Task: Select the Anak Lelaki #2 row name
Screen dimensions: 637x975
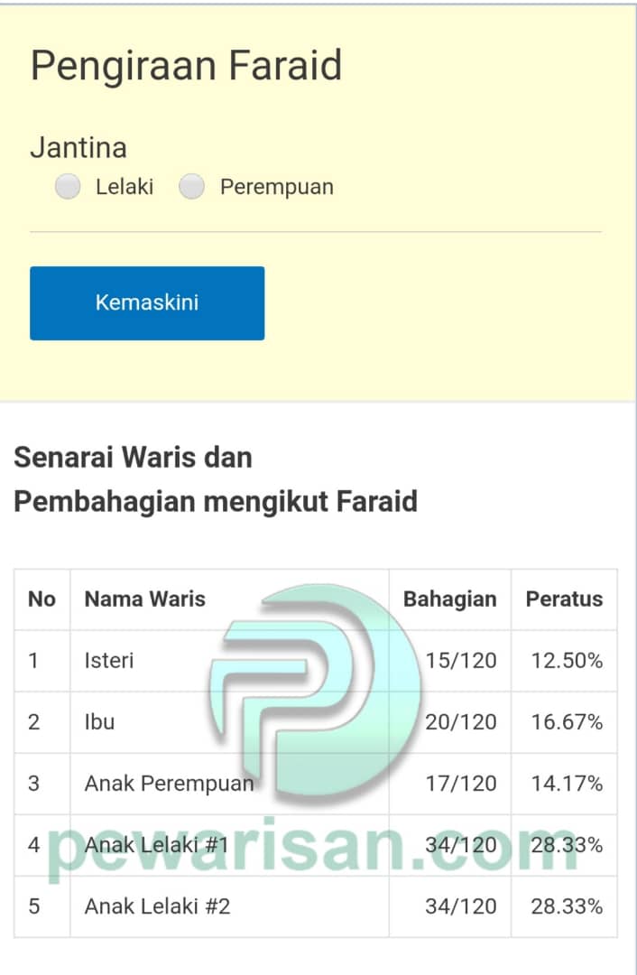Action: coord(157,906)
